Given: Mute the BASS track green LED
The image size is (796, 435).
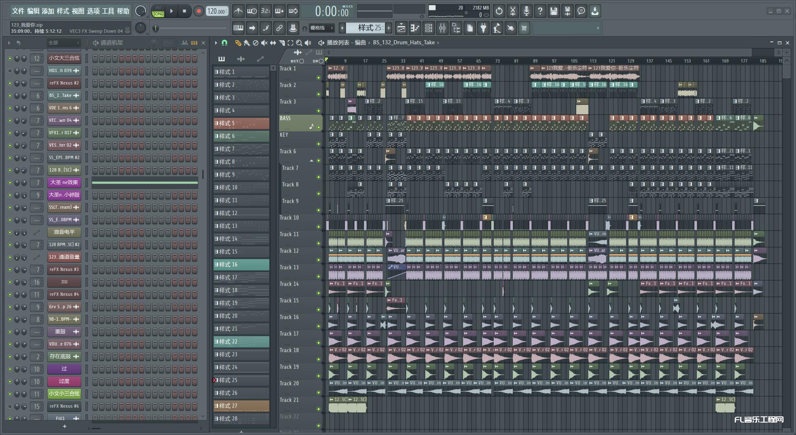Looking at the screenshot, I should coord(318,128).
